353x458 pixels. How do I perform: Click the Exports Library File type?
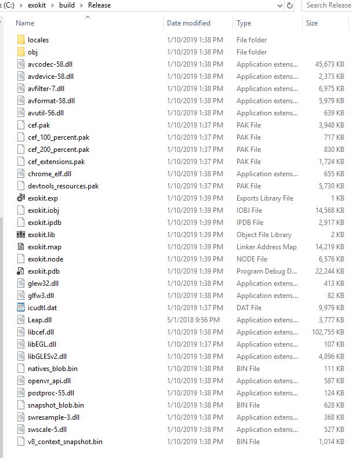tap(265, 198)
